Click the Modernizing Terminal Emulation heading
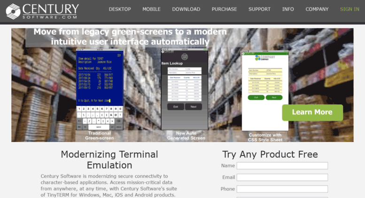This screenshot has width=365, height=198. coord(109,160)
